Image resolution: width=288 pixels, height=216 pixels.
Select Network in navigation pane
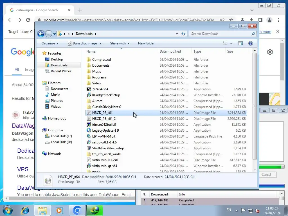click(51, 154)
